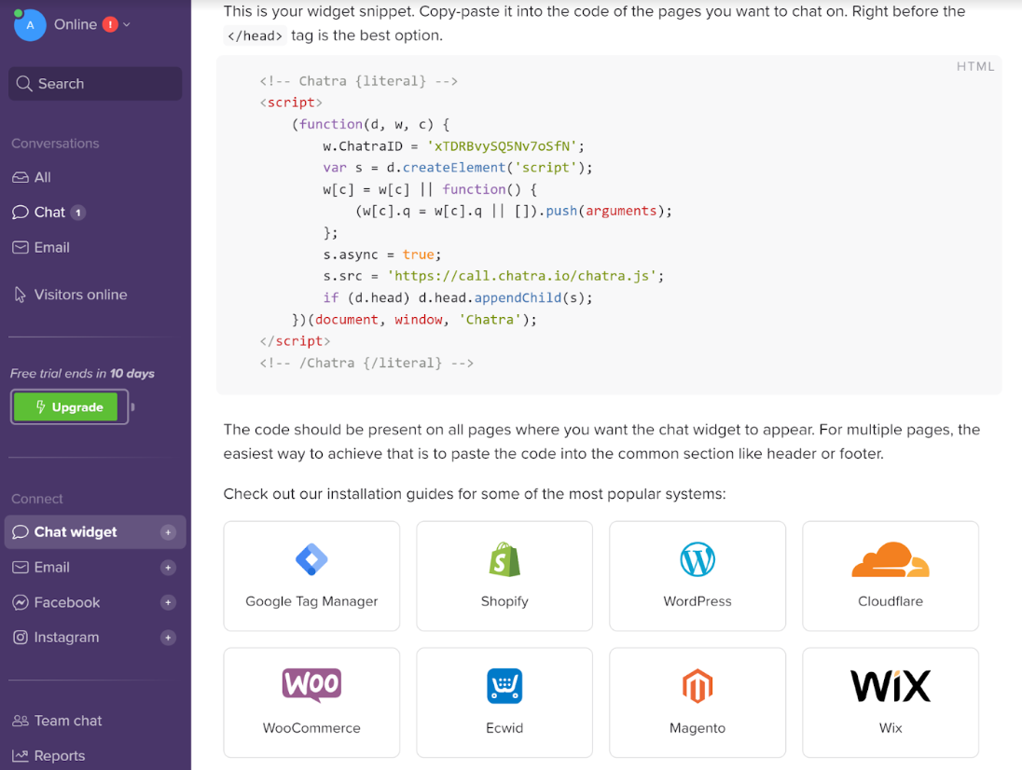Click plus icon next to Instagram
Screen dimensions: 1022x770
[168, 639]
